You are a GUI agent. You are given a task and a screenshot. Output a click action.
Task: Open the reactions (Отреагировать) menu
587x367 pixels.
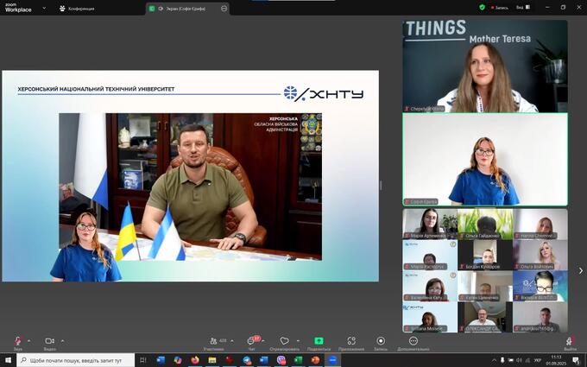(x=284, y=342)
